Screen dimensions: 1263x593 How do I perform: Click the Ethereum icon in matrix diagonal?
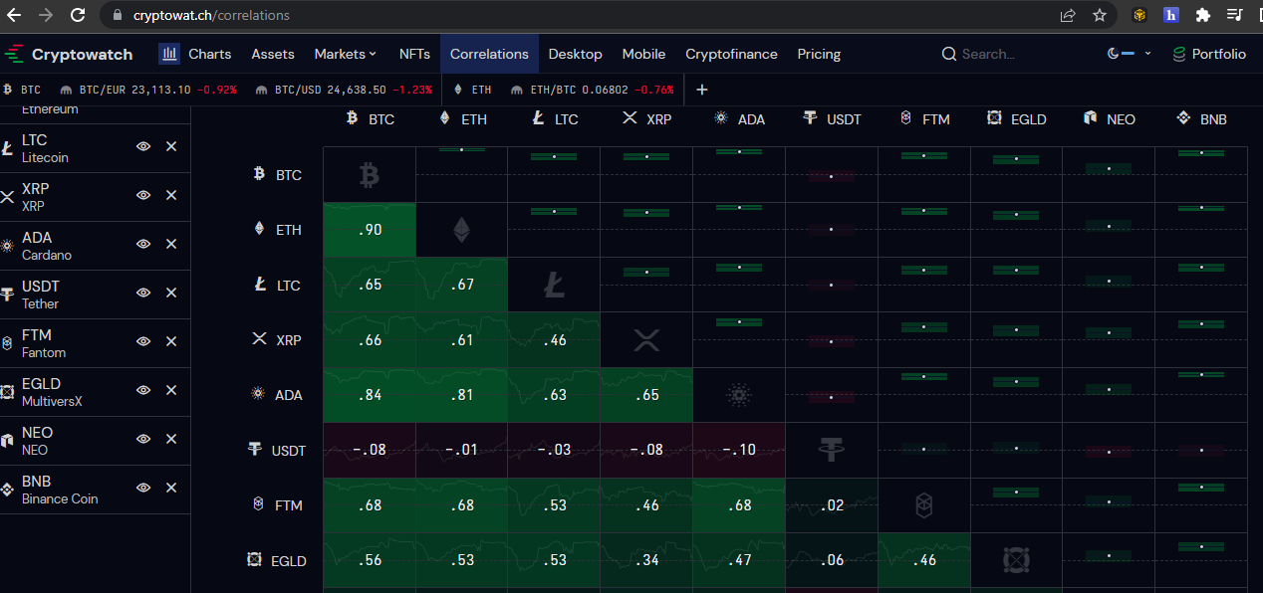point(461,230)
